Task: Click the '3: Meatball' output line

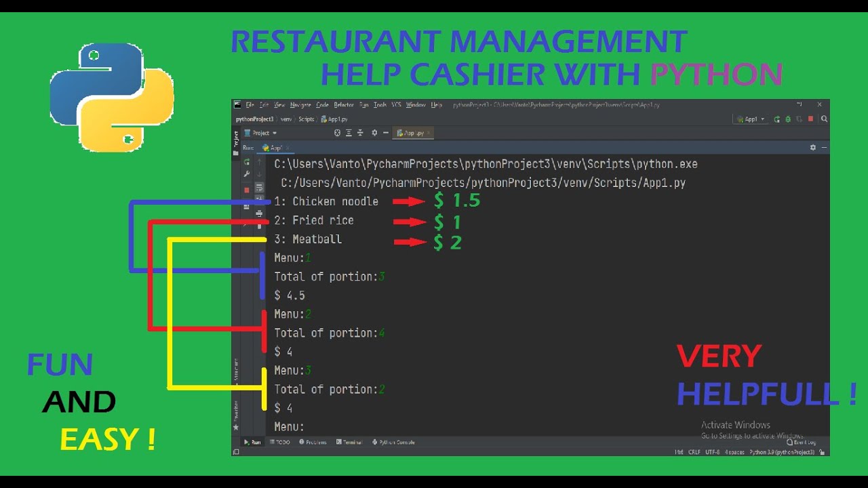Action: pyautogui.click(x=308, y=239)
